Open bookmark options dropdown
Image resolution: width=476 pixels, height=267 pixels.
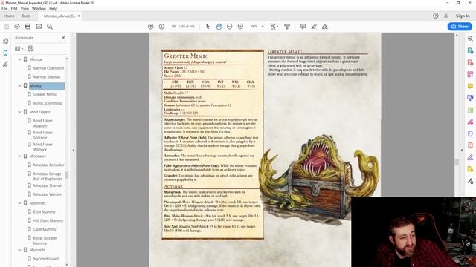(19, 48)
